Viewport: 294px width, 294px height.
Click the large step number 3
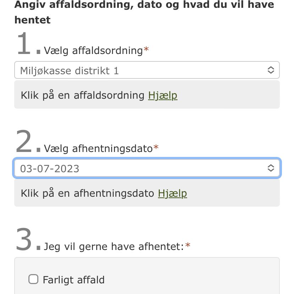(24, 240)
